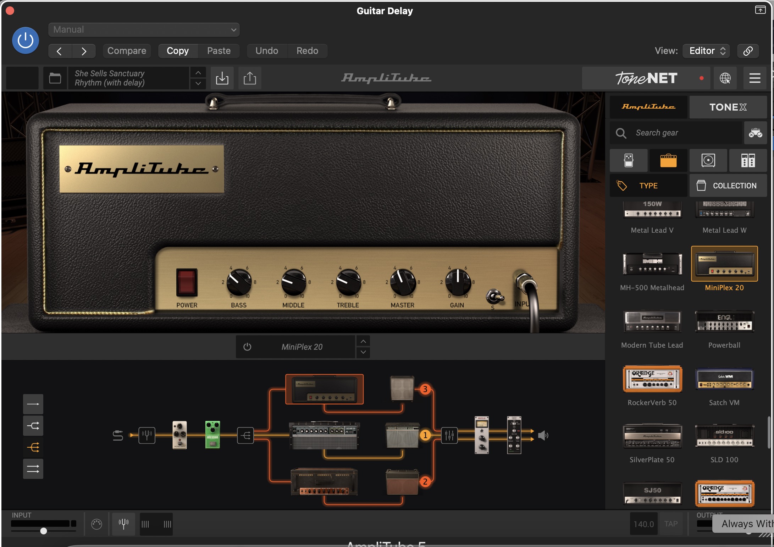The image size is (774, 547).
Task: Select the amplifier category icon
Action: 668,161
